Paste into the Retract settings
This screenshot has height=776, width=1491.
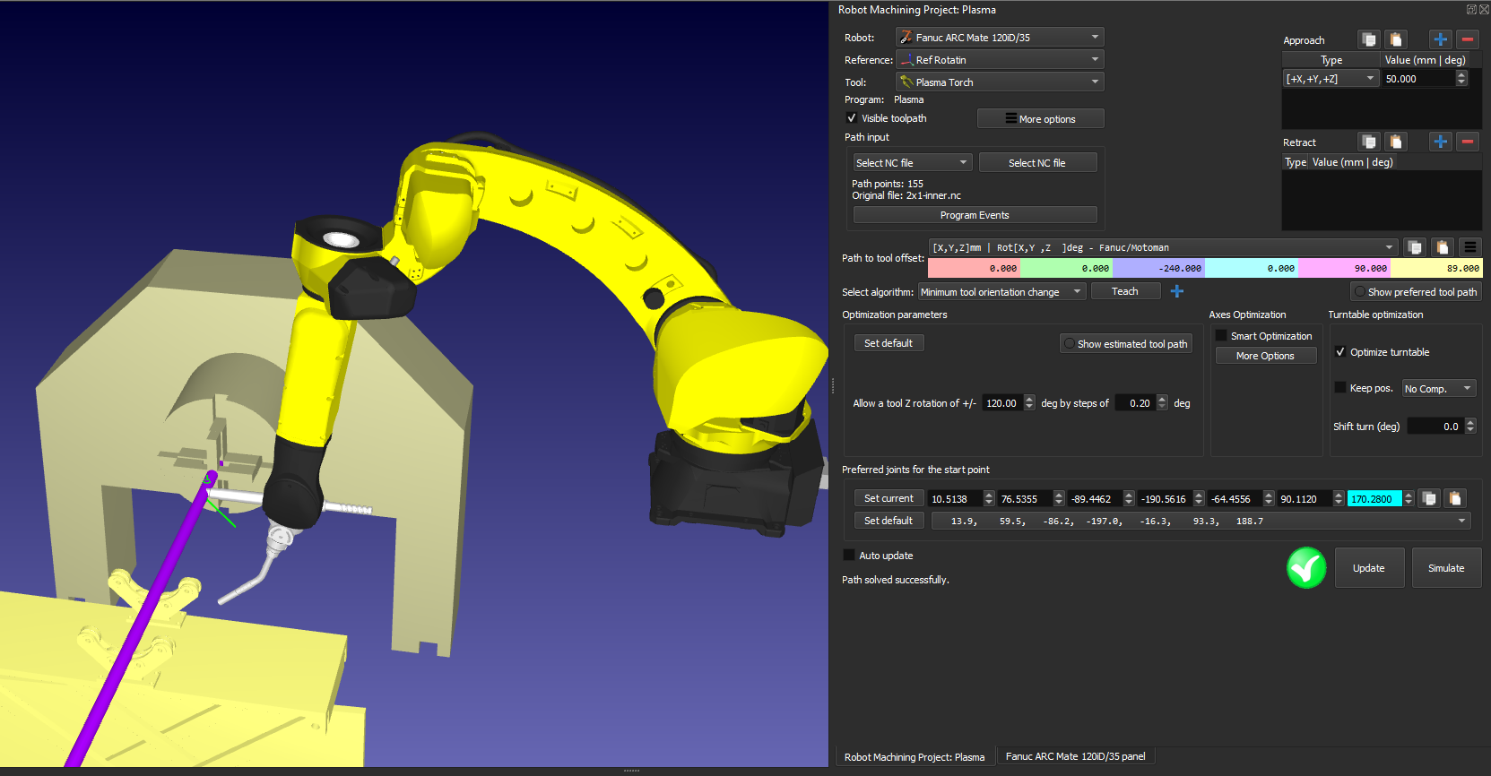(1395, 142)
